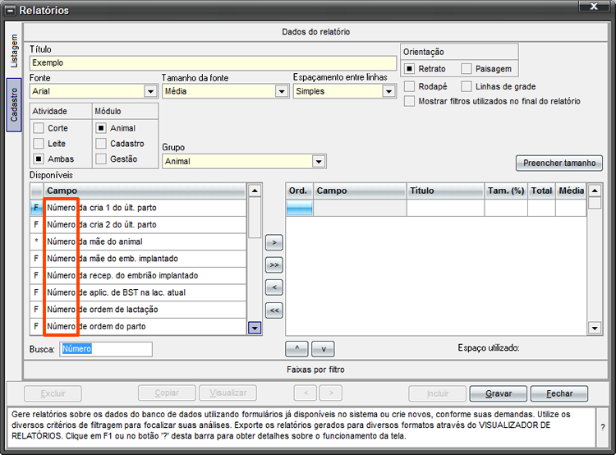Open help via the ? button

(x=603, y=427)
